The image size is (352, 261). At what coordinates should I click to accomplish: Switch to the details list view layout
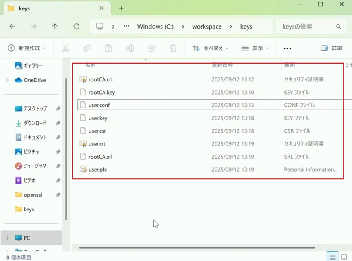[333, 257]
